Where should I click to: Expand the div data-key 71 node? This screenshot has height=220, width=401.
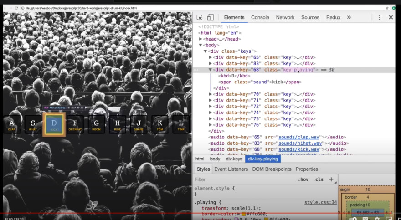tap(211, 100)
